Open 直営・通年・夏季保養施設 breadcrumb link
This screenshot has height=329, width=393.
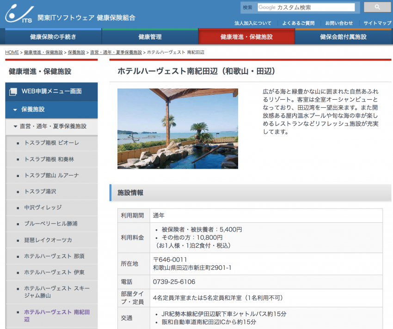[x=116, y=52]
